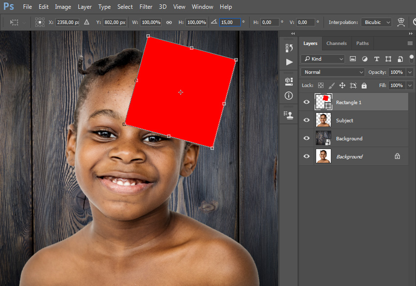Filter layers by shape layers icon
This screenshot has height=286, width=416.
tap(389, 59)
